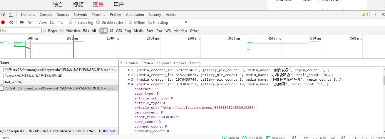
Task: Click the Name column header
Action: (59, 62)
